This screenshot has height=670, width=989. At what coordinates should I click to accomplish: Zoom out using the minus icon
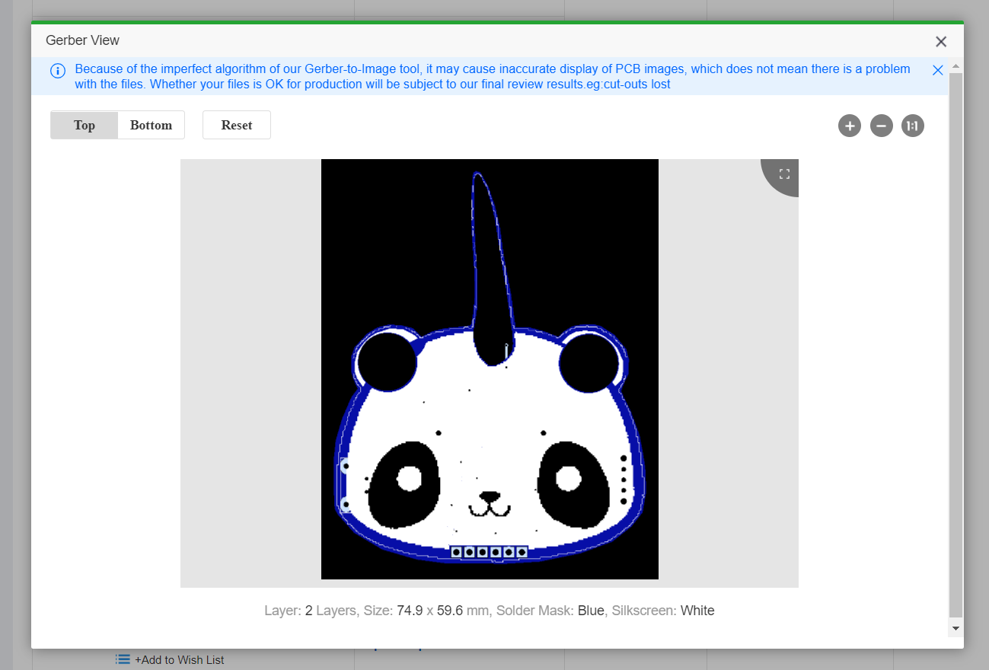881,125
